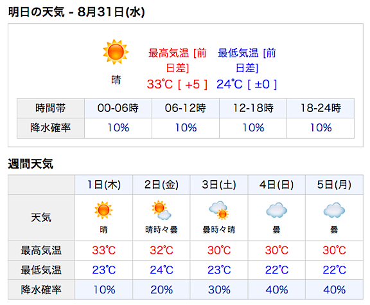This screenshot has width=370, height=305.
Task: Click the cloud-with-sun icon for 3日(土)
Action: [219, 210]
